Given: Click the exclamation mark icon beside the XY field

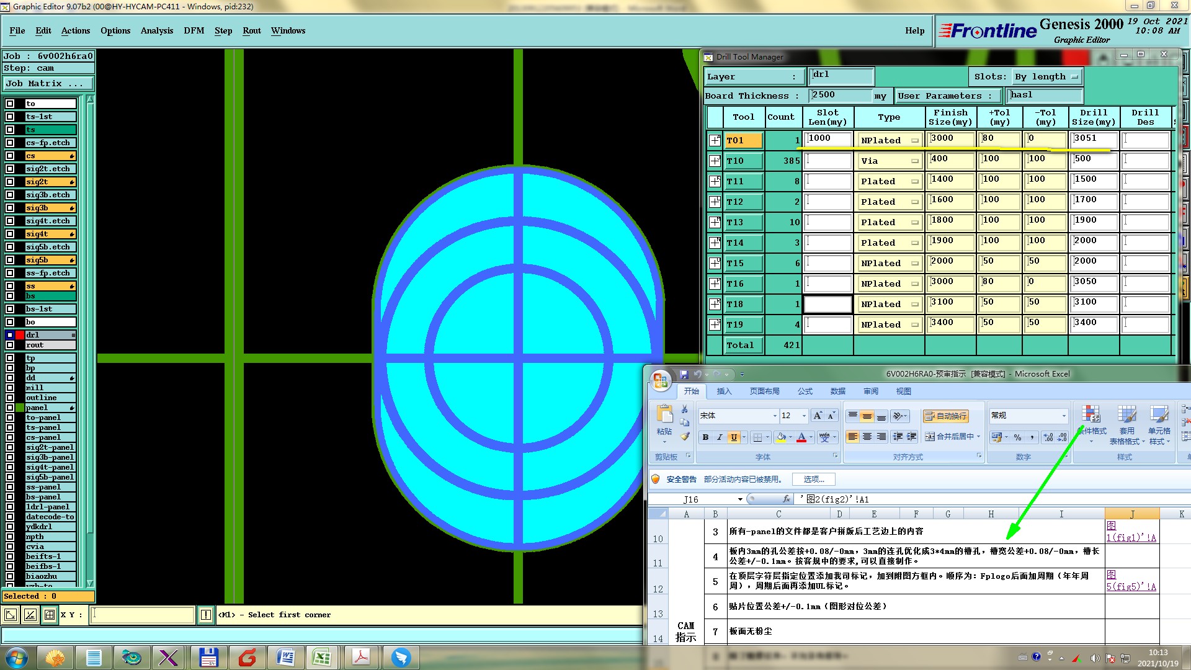Looking at the screenshot, I should coord(206,615).
